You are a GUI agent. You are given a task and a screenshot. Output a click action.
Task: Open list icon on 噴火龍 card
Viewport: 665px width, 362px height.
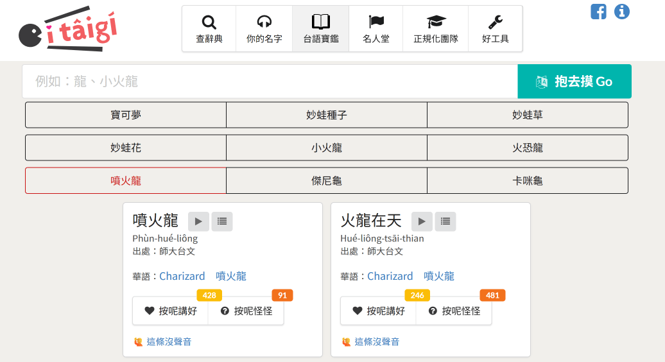point(222,221)
